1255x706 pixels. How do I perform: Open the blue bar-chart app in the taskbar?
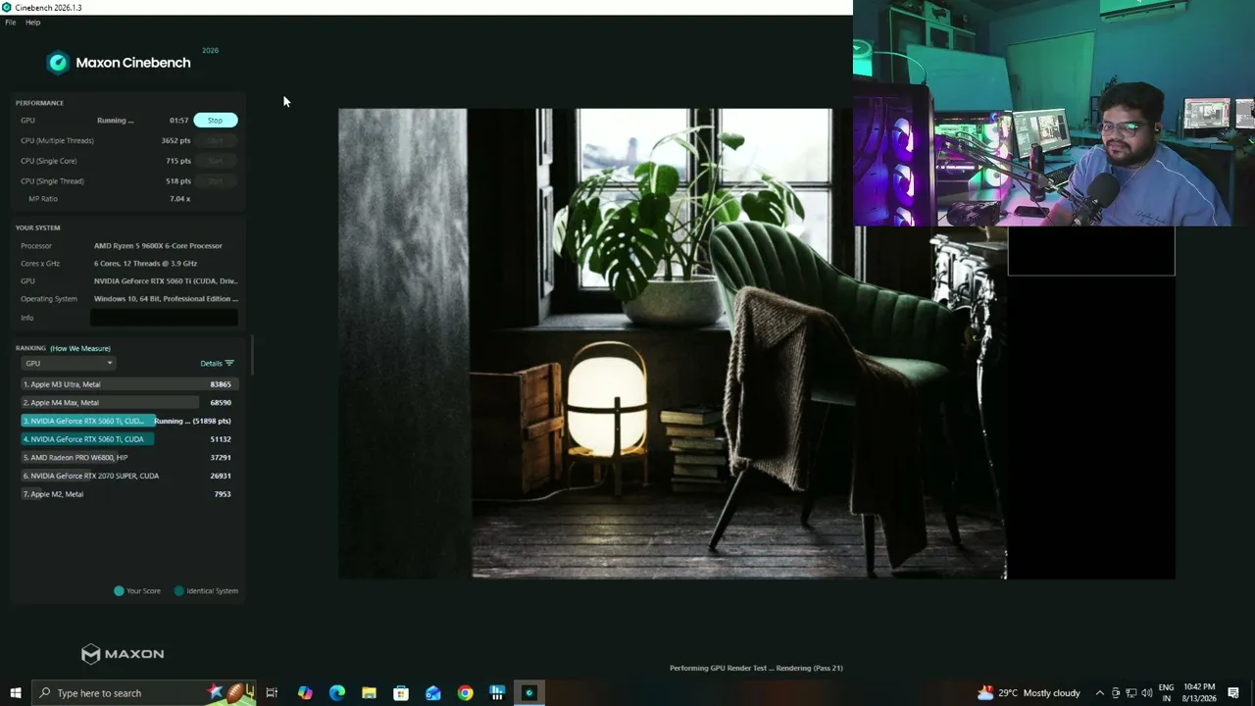click(497, 693)
